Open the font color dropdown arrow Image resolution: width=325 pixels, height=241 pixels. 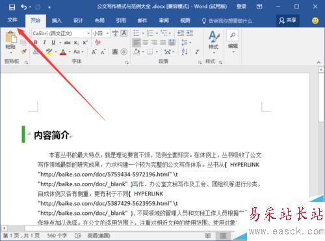click(x=70, y=52)
